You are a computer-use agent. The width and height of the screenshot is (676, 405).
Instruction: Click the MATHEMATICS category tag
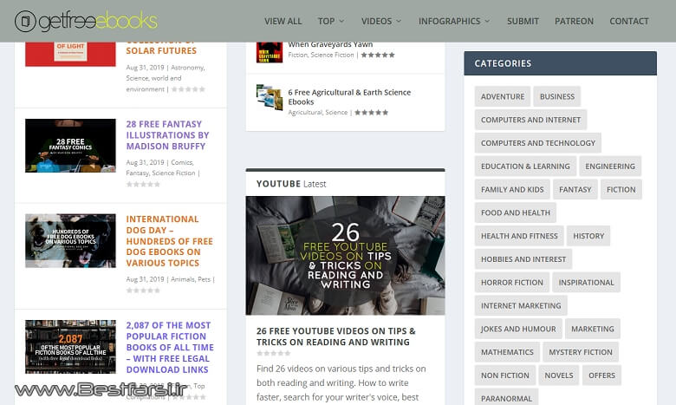(x=507, y=352)
